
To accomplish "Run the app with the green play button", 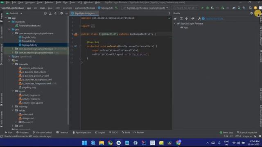I will pos(203,8).
